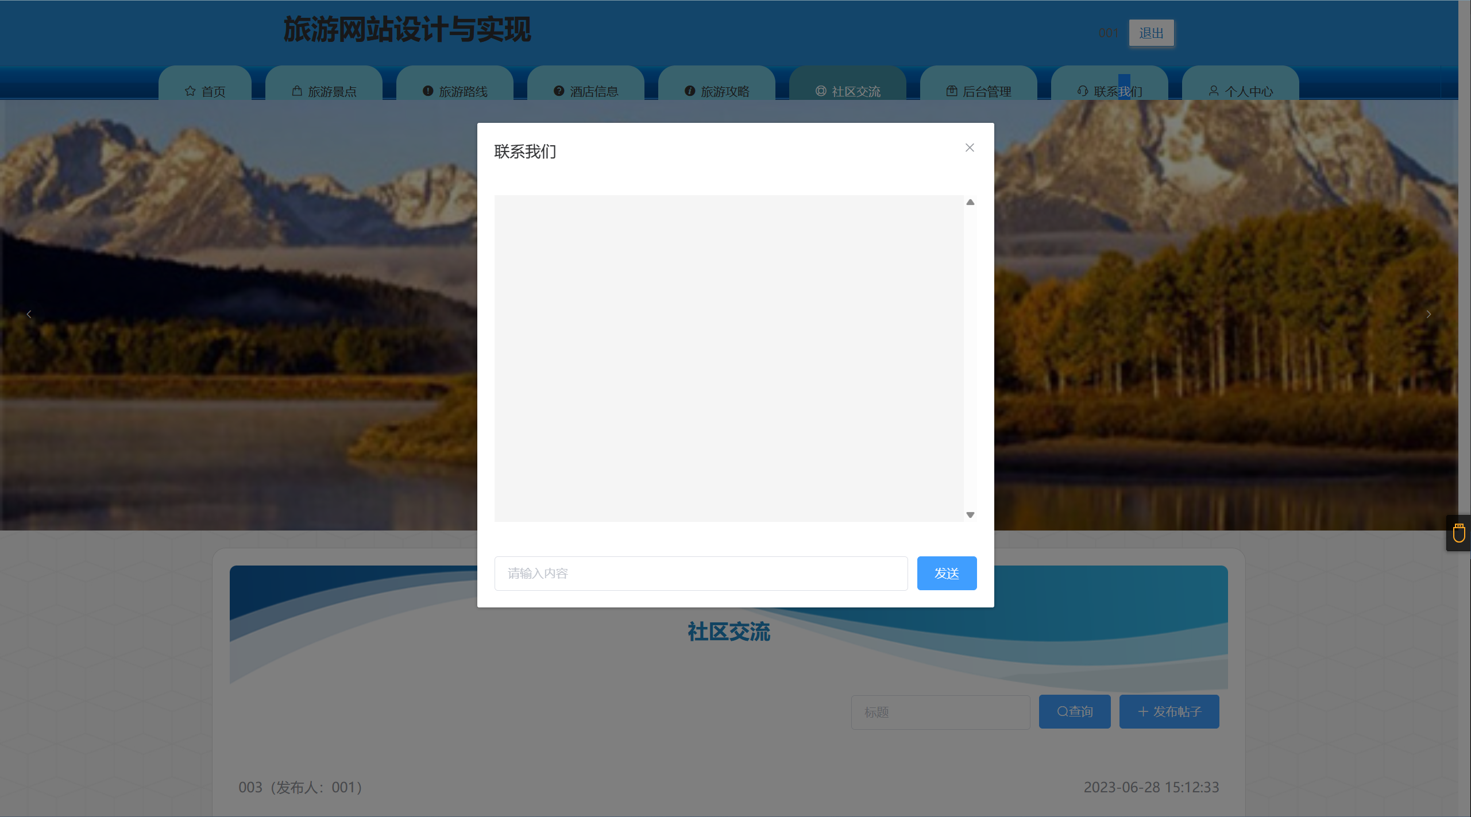Open the 个人中心 nav tab
1471x817 pixels.
coord(1241,83)
